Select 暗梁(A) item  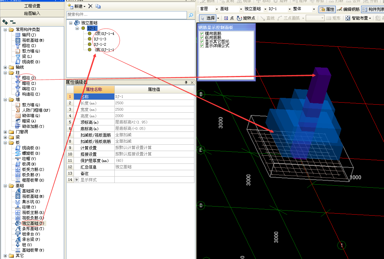(x=26, y=121)
